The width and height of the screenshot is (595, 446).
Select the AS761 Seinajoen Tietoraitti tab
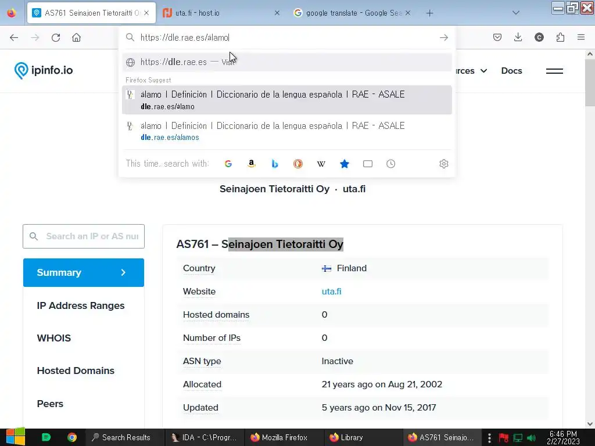tap(91, 13)
